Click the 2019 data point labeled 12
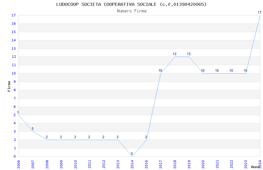 click(x=189, y=57)
